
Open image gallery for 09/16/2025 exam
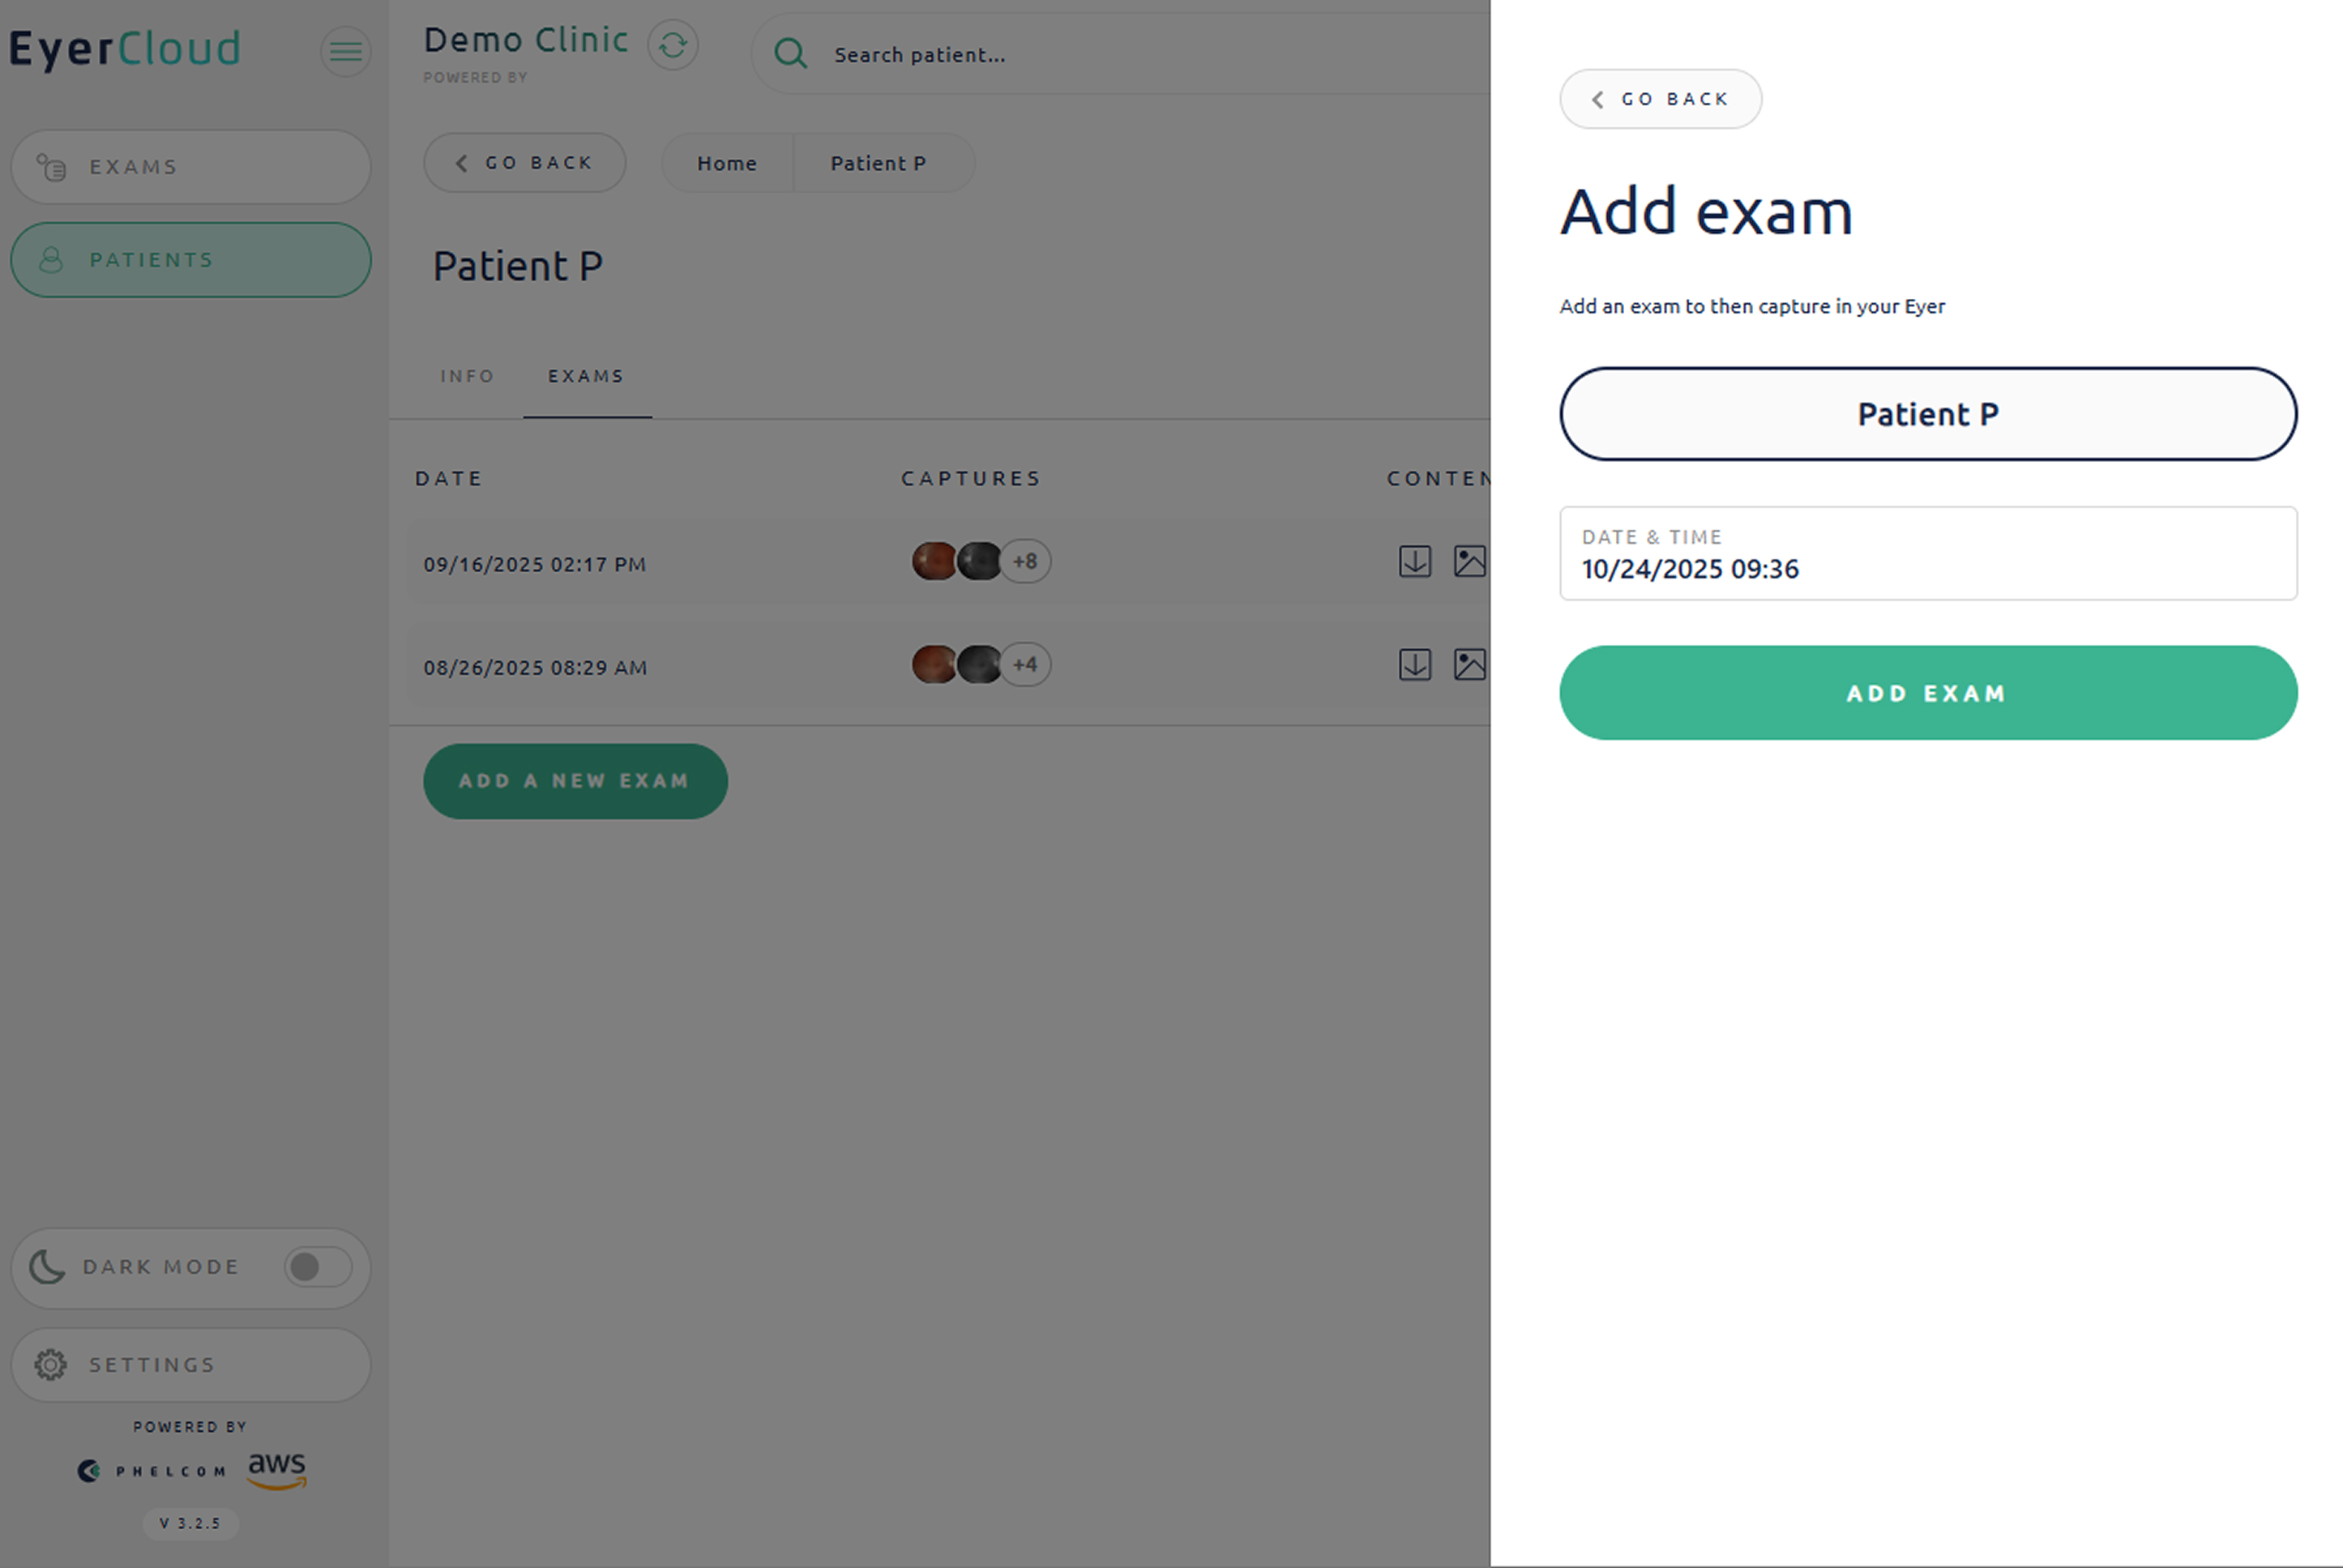click(x=1468, y=561)
